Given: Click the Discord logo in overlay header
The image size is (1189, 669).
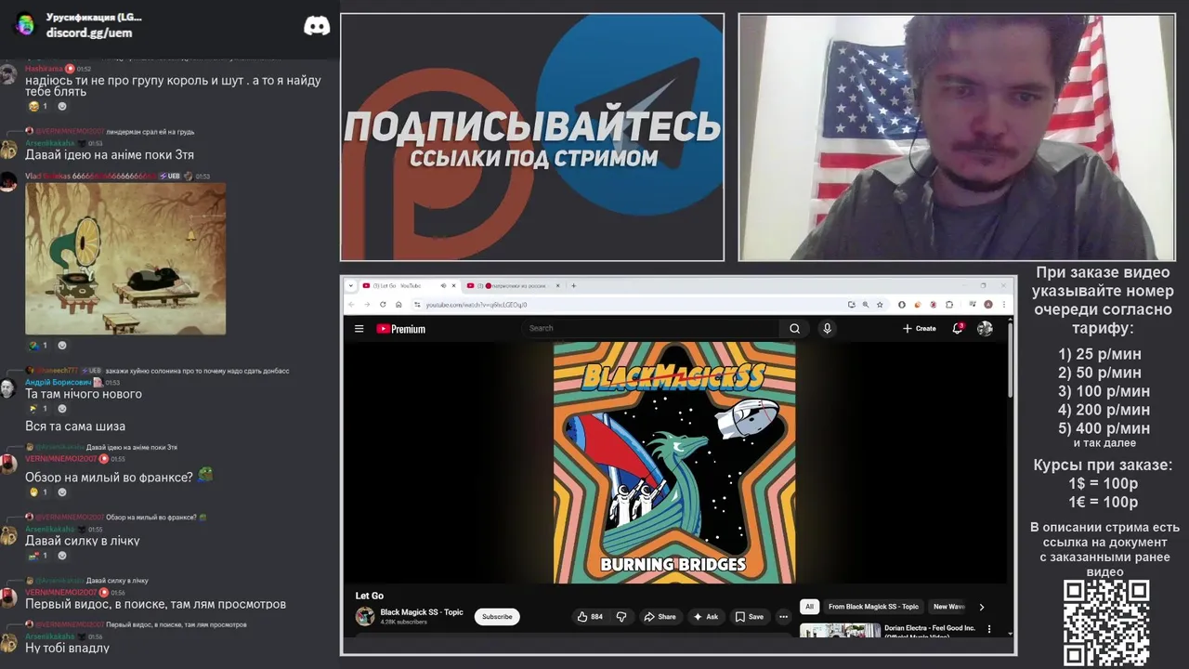Looking at the screenshot, I should click(317, 26).
